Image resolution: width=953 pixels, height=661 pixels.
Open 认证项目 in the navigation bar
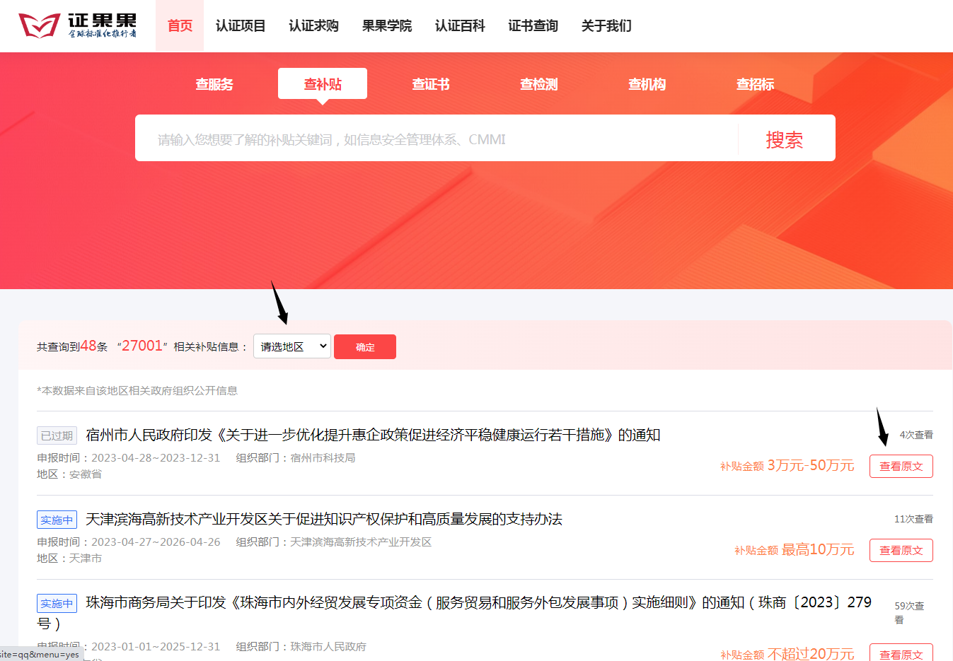[x=241, y=26]
